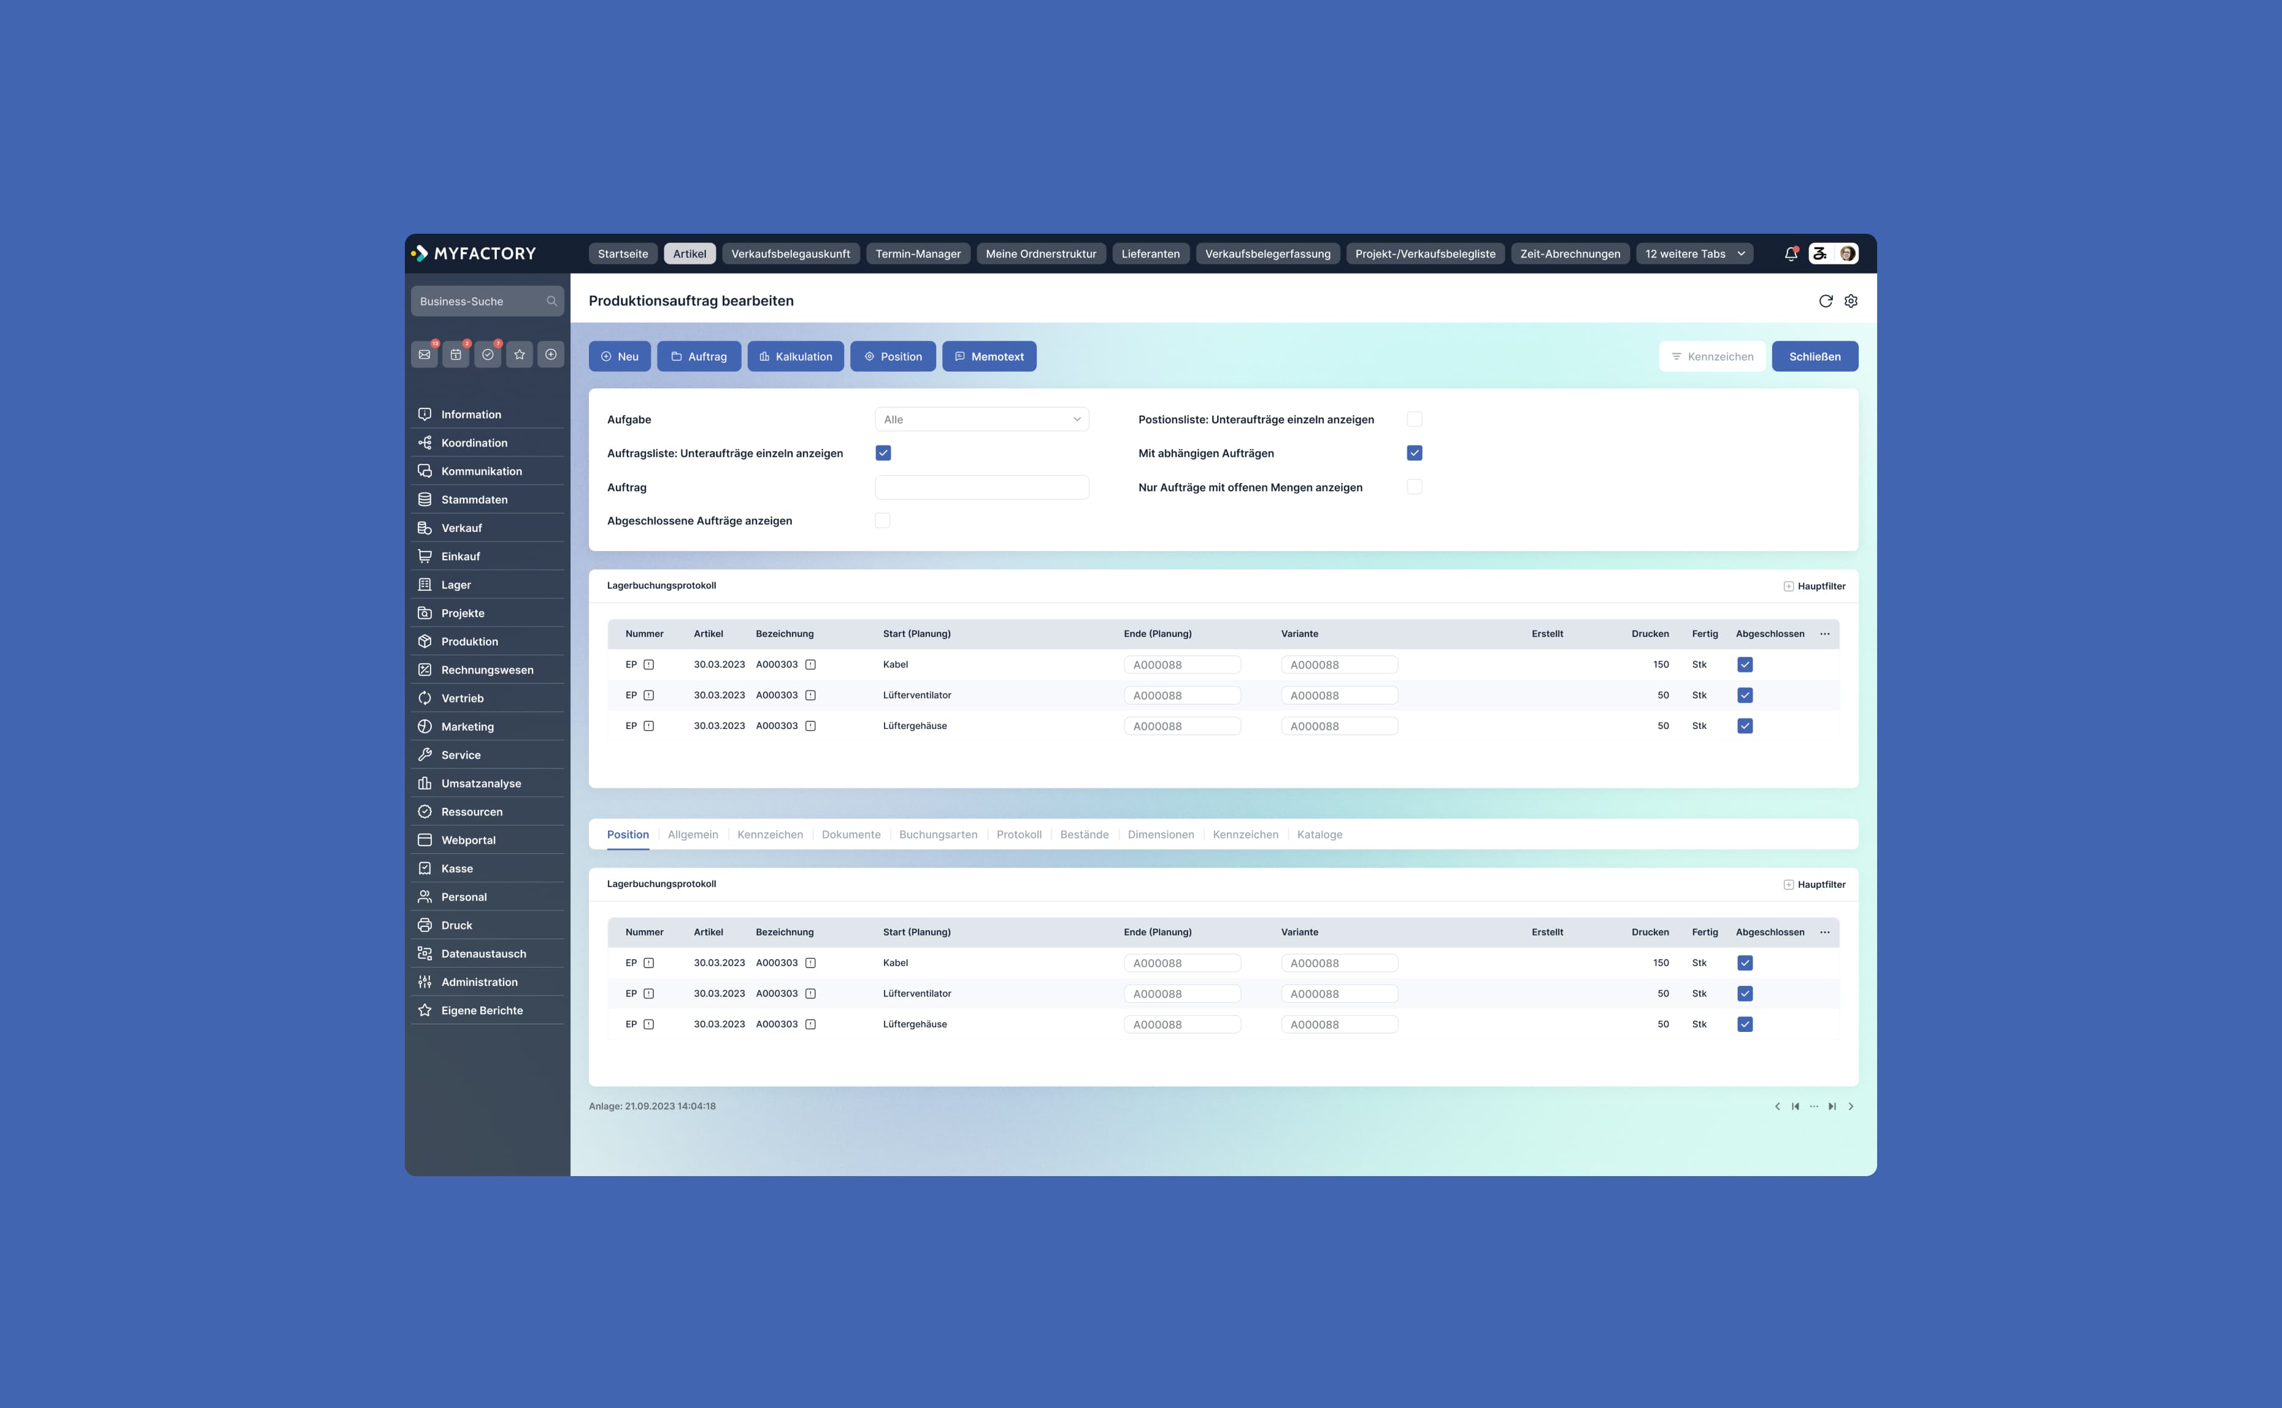
Task: Click the Schließen button
Action: point(1815,356)
